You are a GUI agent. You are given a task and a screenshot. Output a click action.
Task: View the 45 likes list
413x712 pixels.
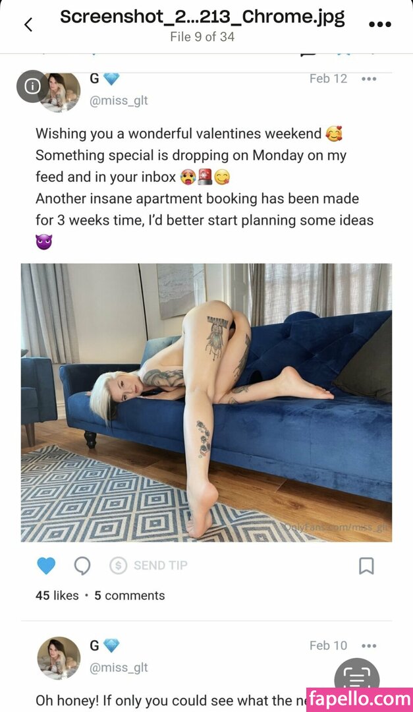(57, 595)
